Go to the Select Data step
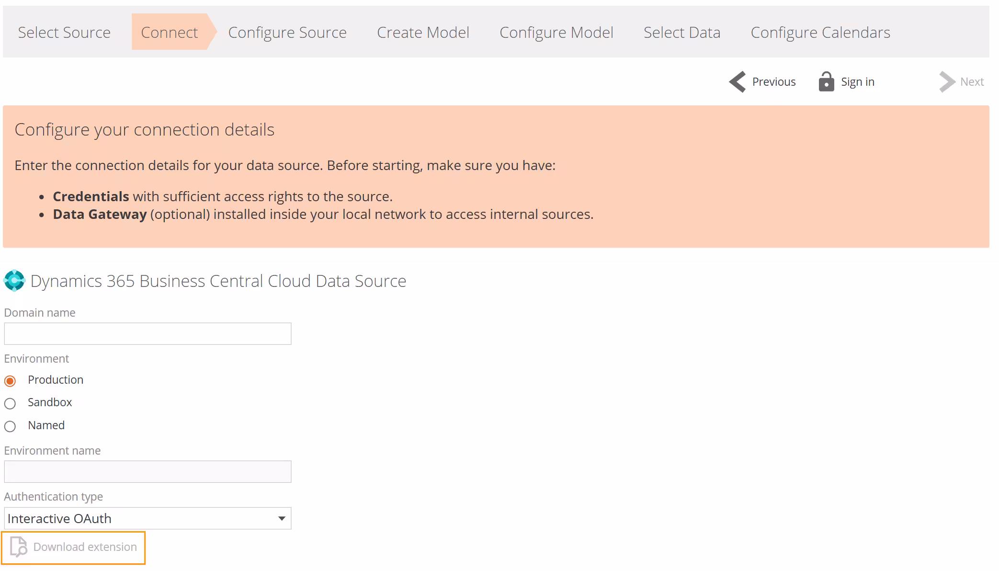999x571 pixels. (x=682, y=32)
